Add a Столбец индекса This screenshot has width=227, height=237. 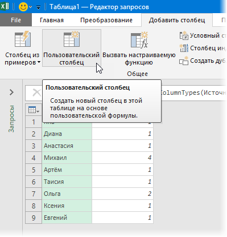click(203, 48)
